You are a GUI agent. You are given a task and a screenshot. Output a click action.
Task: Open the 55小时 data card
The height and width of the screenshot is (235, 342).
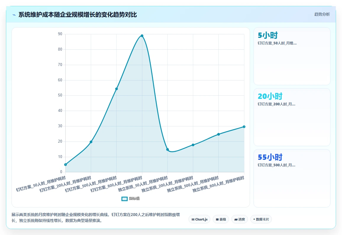coord(292,178)
